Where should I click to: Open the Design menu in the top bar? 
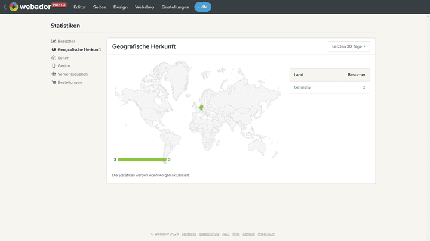[121, 7]
